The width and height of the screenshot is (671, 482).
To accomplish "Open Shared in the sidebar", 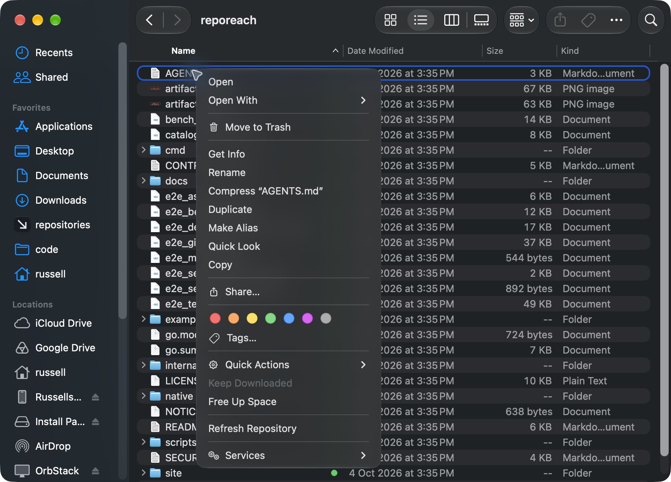I will click(41, 77).
